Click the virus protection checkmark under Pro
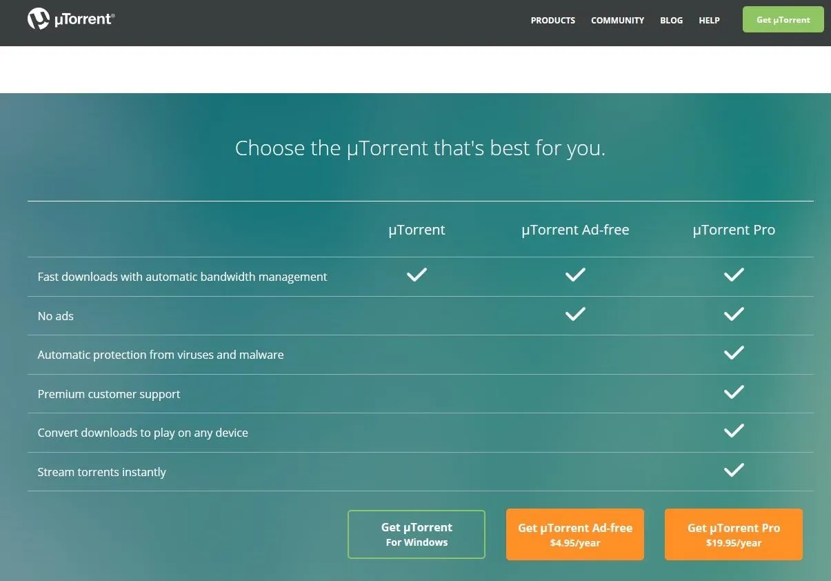 [x=734, y=353]
